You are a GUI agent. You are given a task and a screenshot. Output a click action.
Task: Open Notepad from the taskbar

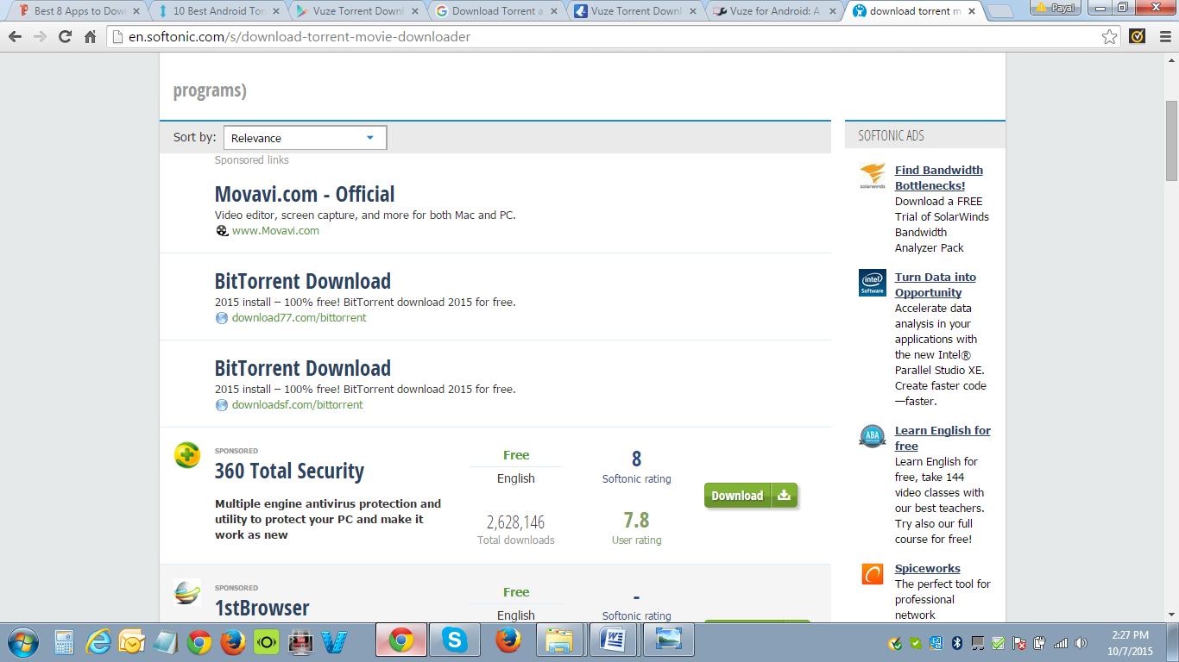point(166,641)
